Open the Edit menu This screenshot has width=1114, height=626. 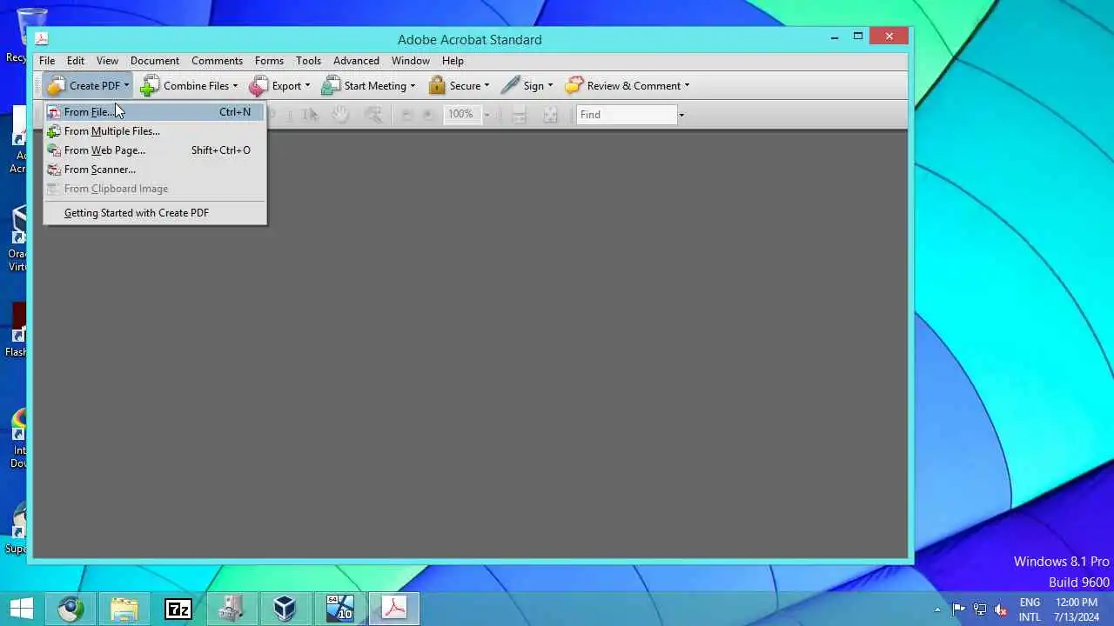click(x=76, y=61)
